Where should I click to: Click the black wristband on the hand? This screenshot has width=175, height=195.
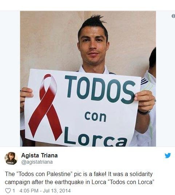[144, 113]
